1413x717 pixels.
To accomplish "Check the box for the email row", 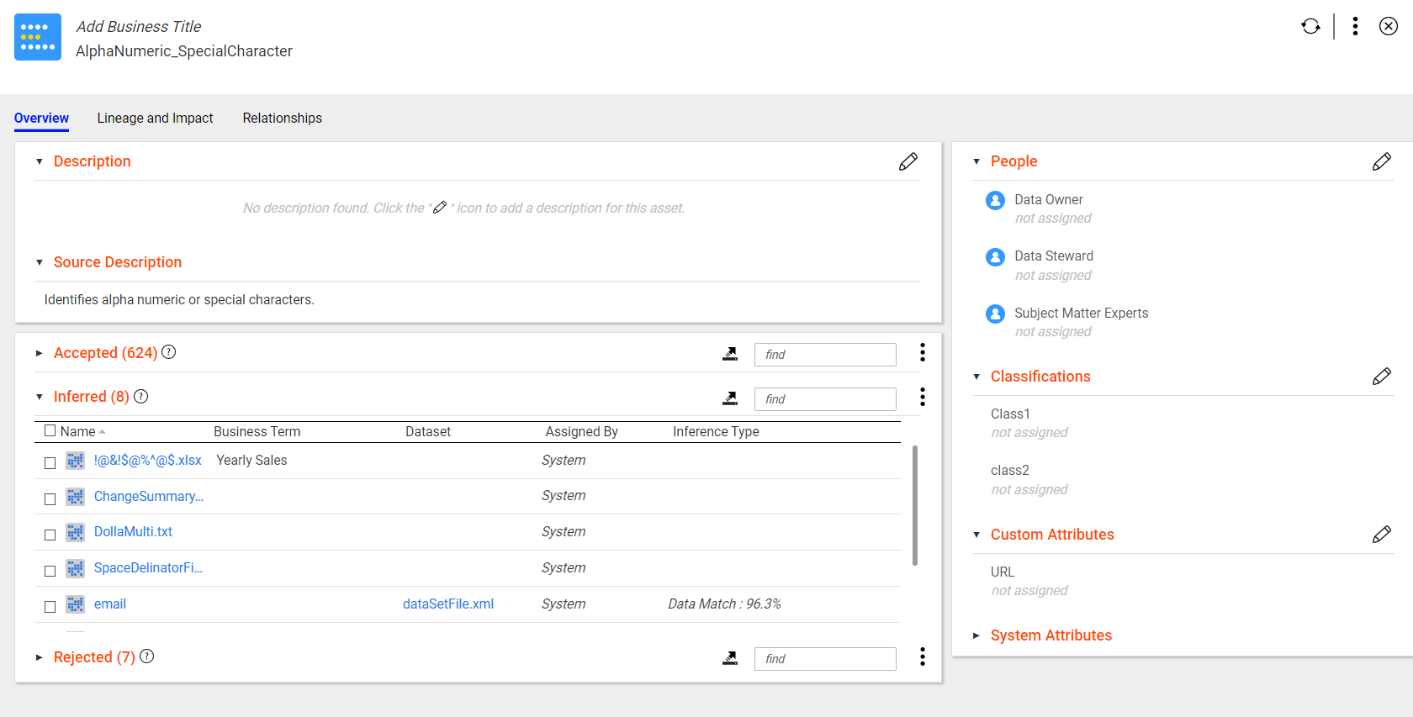I will click(50, 607).
